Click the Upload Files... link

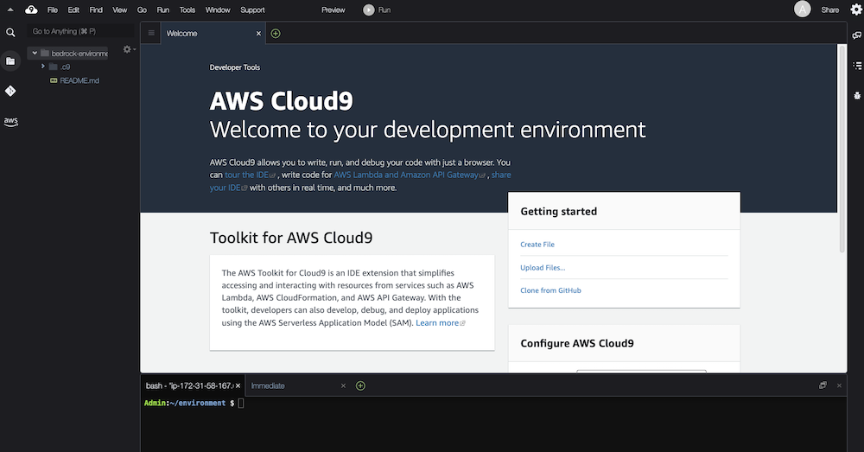pos(543,267)
